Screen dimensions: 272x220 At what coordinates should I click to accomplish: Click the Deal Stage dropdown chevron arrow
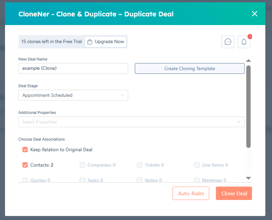click(123, 95)
